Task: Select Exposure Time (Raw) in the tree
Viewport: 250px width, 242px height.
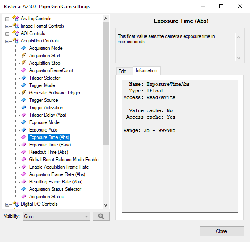Action: click(50, 145)
